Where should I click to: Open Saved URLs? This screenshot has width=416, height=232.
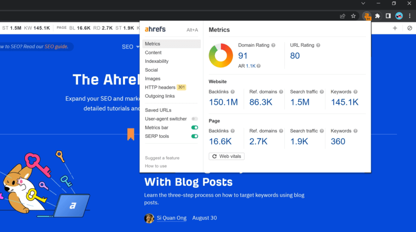(158, 110)
